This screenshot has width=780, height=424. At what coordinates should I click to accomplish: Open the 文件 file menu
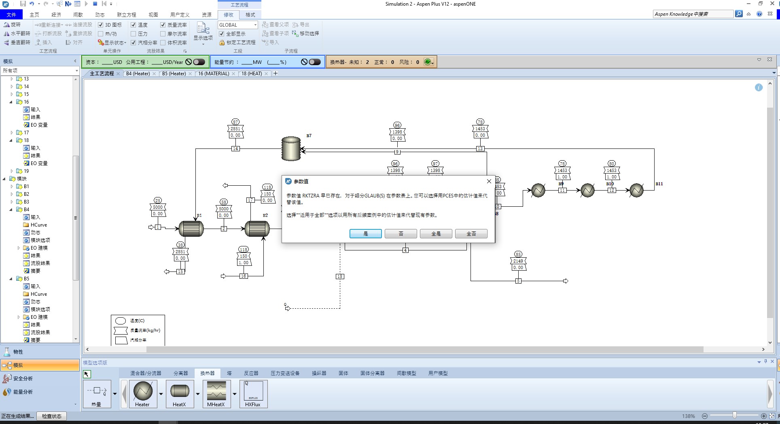(11, 15)
